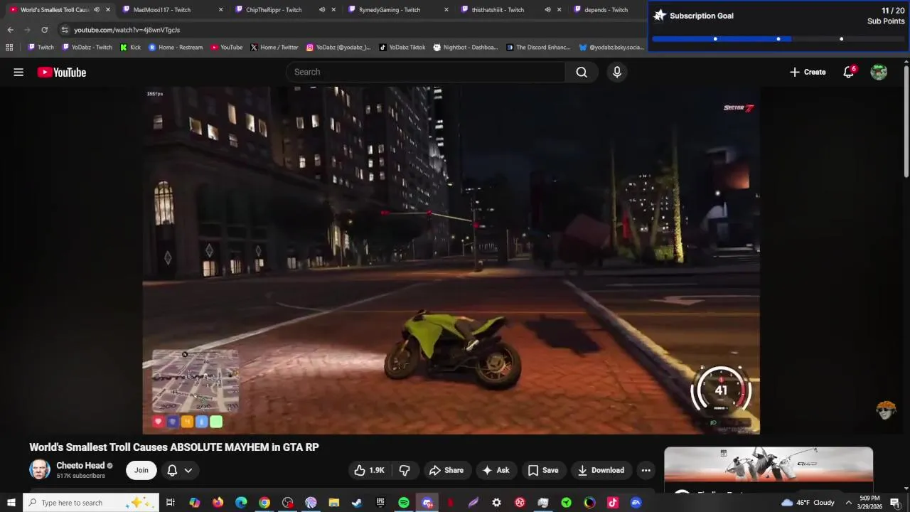Click the Ask button

[x=496, y=470]
